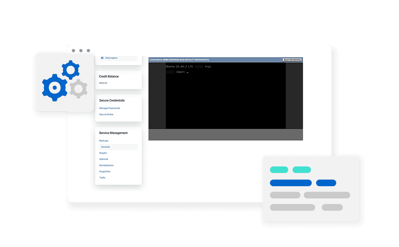
Task: Click the Information grid icon
Action: point(102,58)
